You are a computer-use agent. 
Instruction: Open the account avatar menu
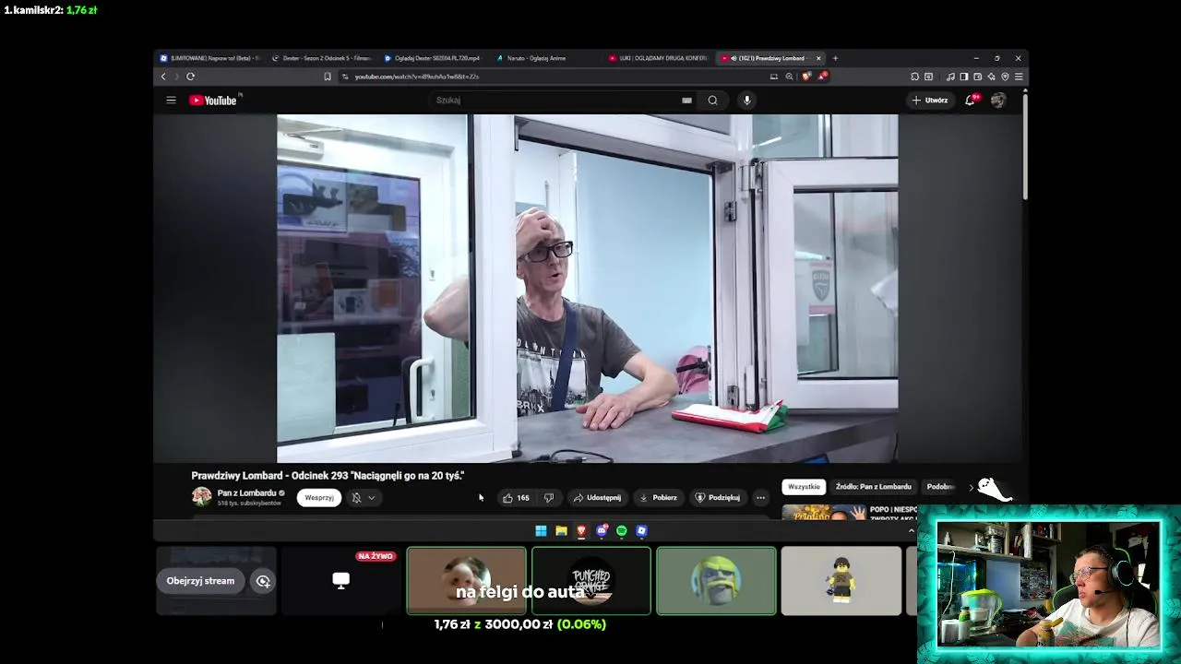(997, 100)
